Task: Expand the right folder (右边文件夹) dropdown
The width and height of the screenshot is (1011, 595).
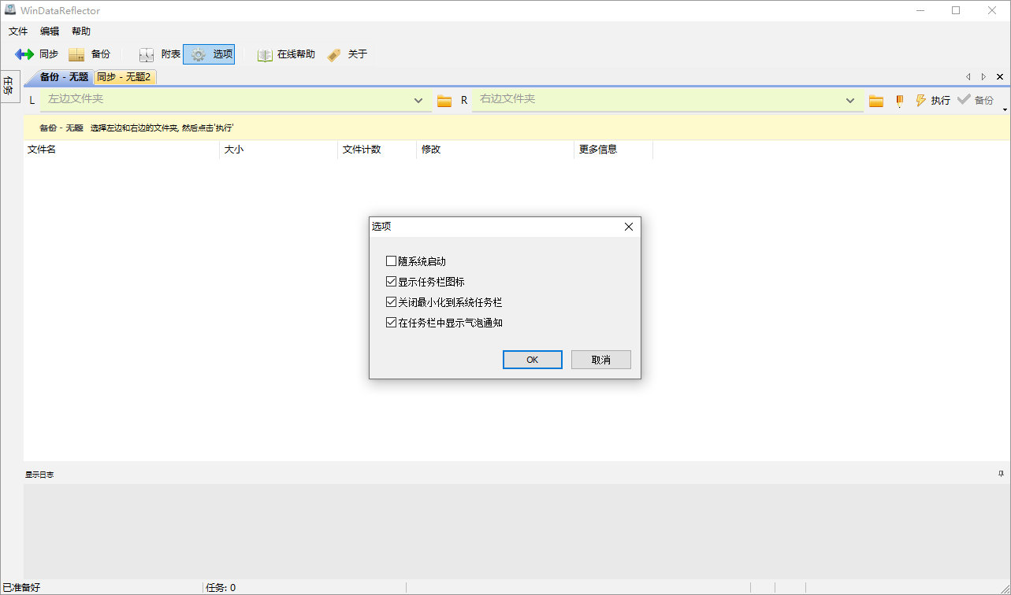Action: (x=850, y=101)
